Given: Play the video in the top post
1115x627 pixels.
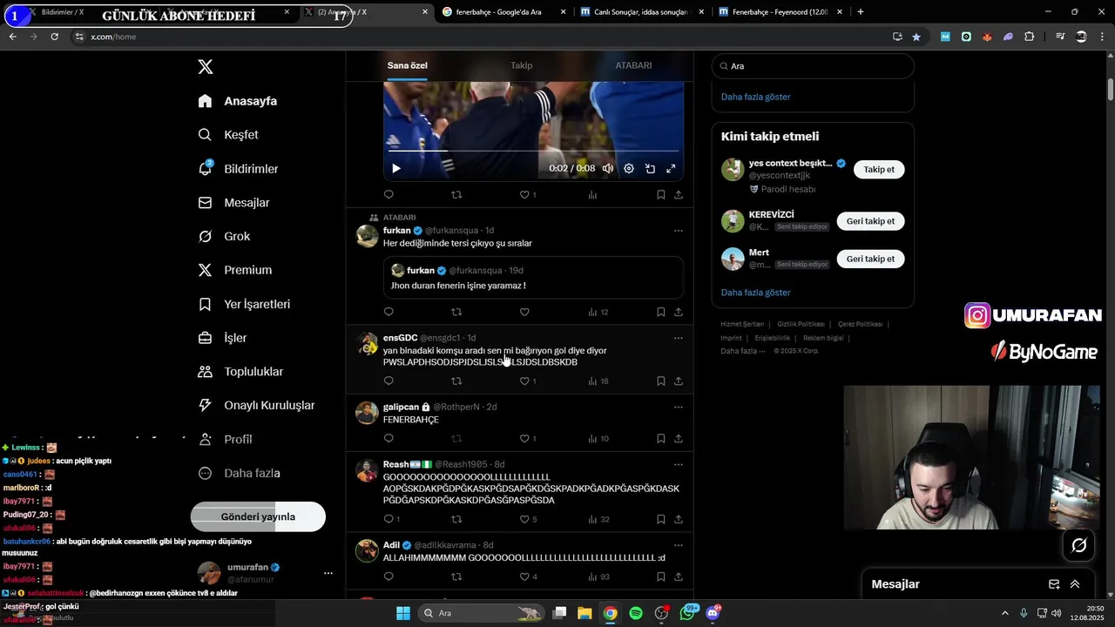Looking at the screenshot, I should click(396, 169).
